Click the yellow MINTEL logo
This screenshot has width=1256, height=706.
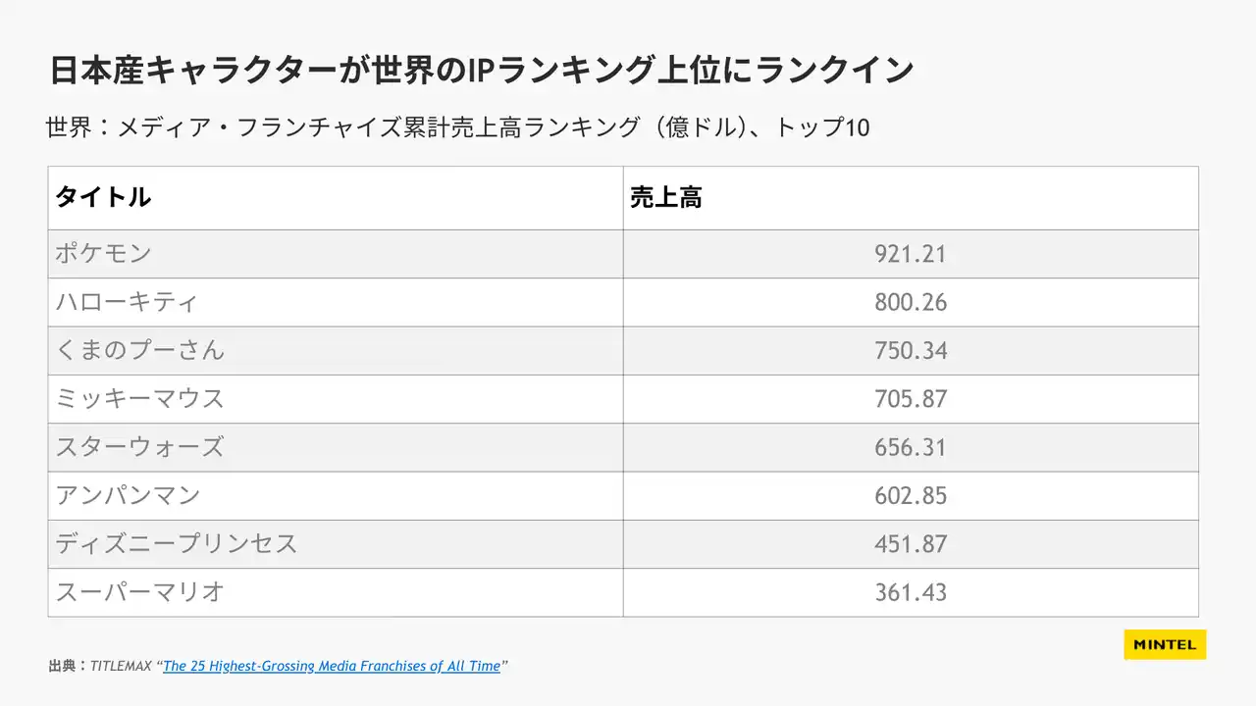tap(1165, 644)
